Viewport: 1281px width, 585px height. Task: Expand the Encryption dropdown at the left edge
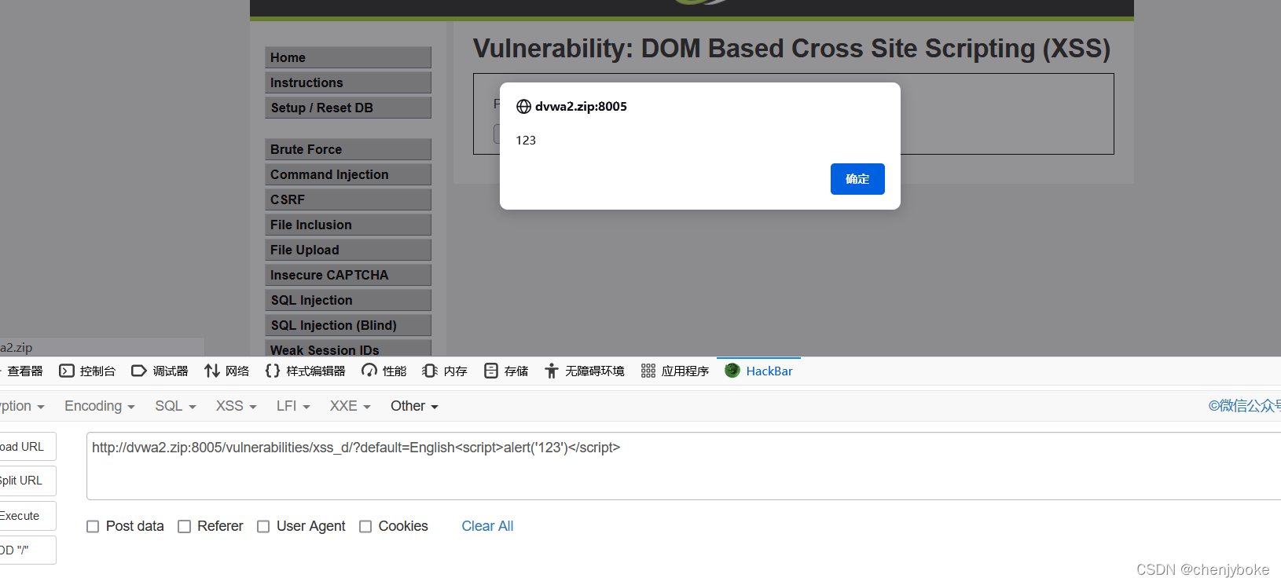pyautogui.click(x=22, y=406)
